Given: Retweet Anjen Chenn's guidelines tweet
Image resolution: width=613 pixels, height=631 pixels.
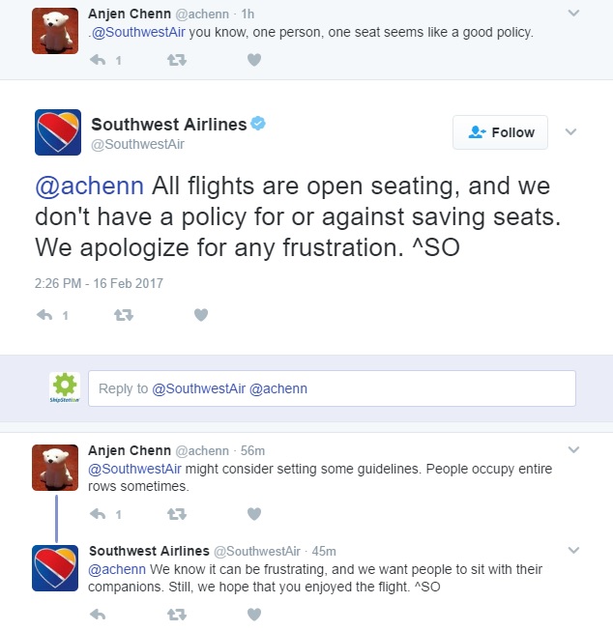Looking at the screenshot, I should pyautogui.click(x=177, y=514).
